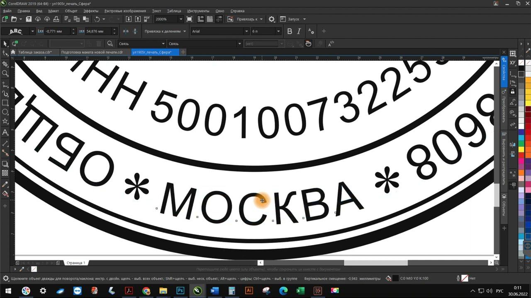The height and width of the screenshot is (298, 531).
Task: Open the 6 п font size dropdown
Action: click(x=278, y=31)
